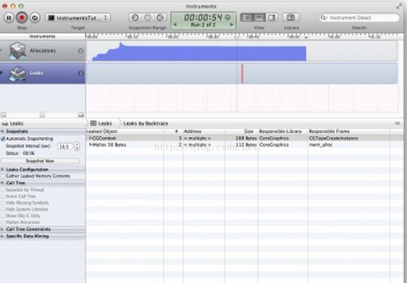Viewport: 407px width, 283px height.
Task: Click the loop restart button in toolbar
Action: (x=35, y=18)
